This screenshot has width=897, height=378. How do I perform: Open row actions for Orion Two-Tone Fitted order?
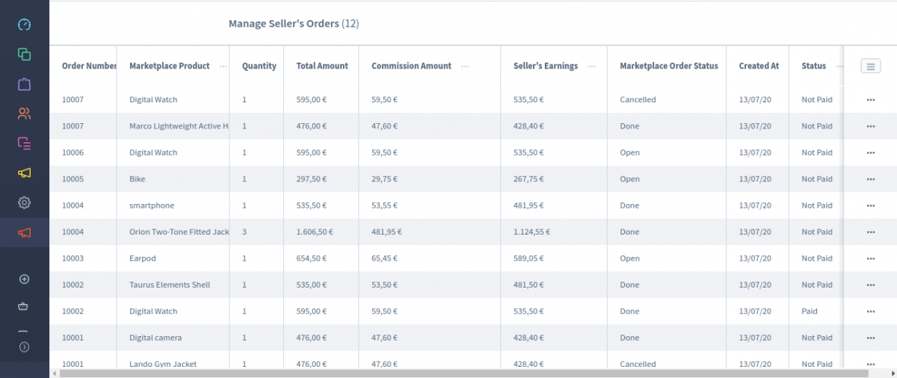870,232
